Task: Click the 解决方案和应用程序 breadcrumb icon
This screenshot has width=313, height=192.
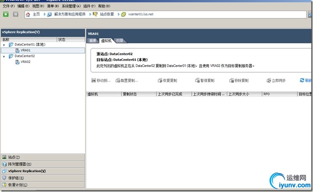Action: tap(49, 14)
